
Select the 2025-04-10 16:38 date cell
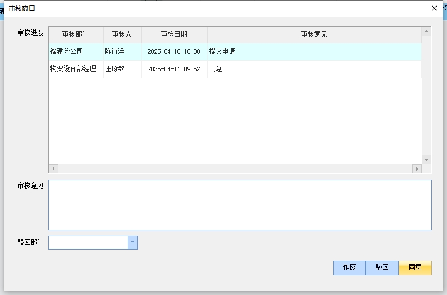pos(174,51)
